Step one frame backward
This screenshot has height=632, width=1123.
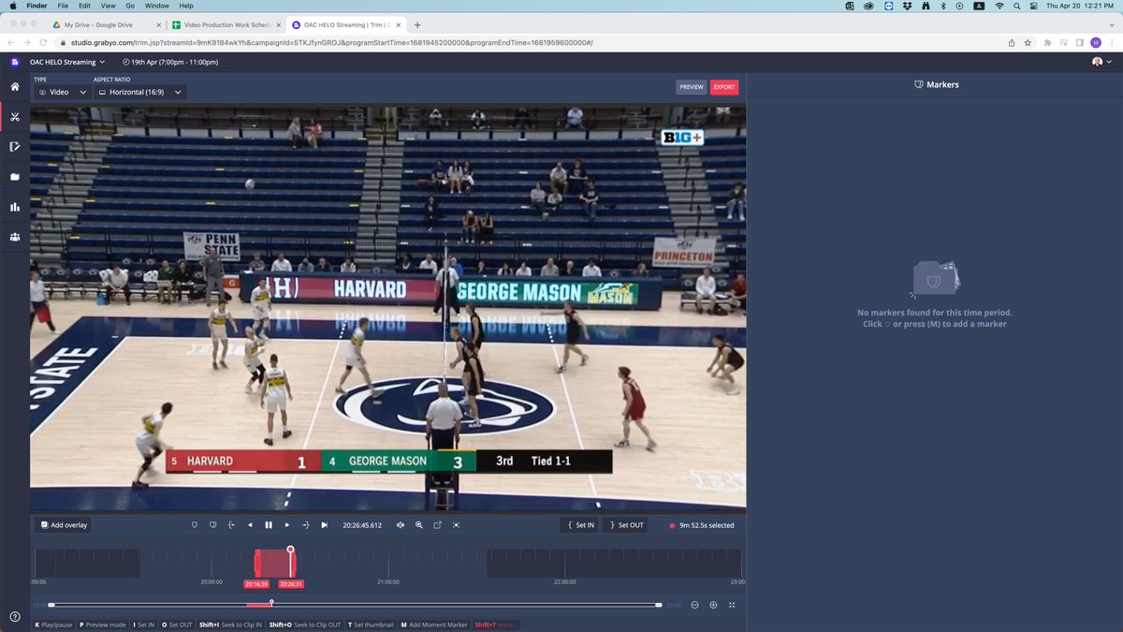click(x=250, y=525)
